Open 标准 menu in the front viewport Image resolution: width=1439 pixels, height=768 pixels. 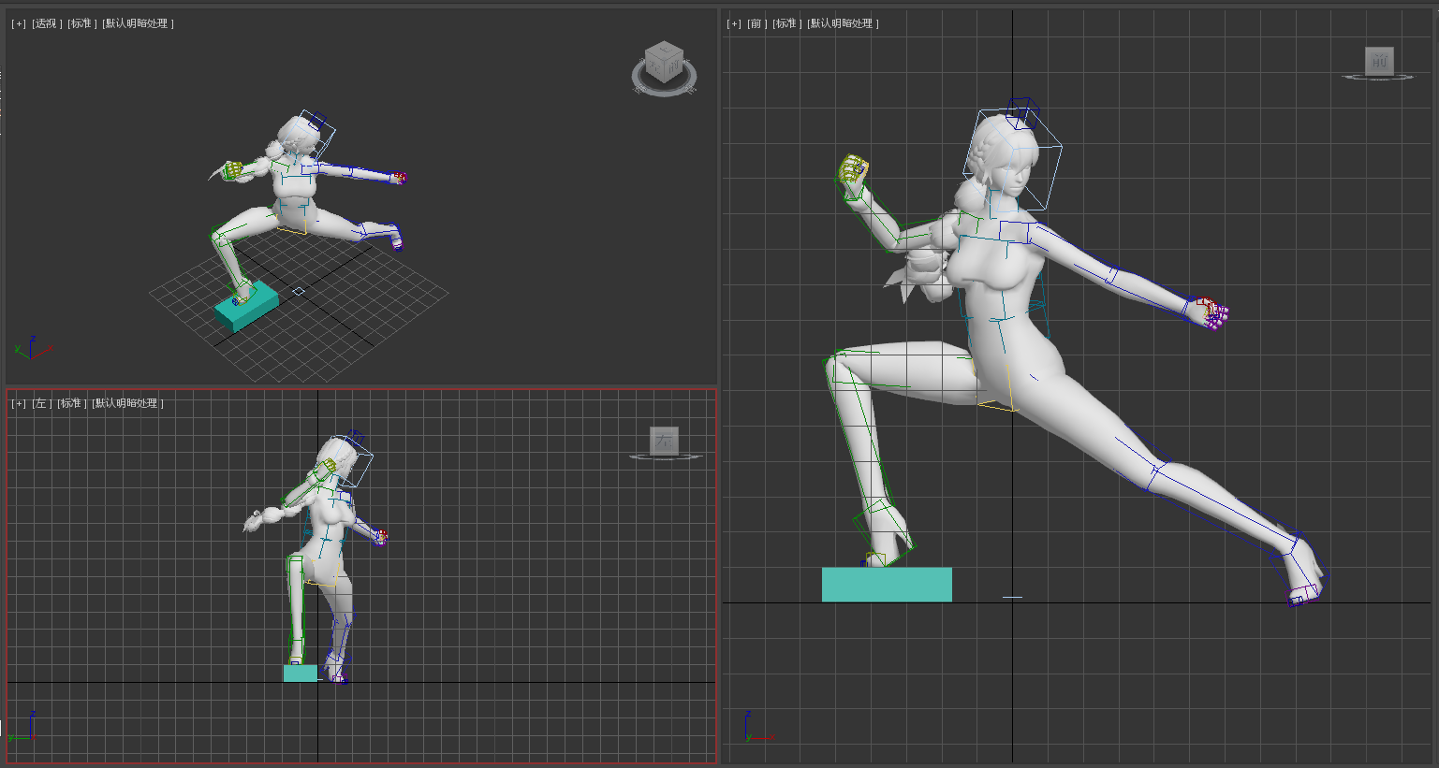[x=787, y=23]
